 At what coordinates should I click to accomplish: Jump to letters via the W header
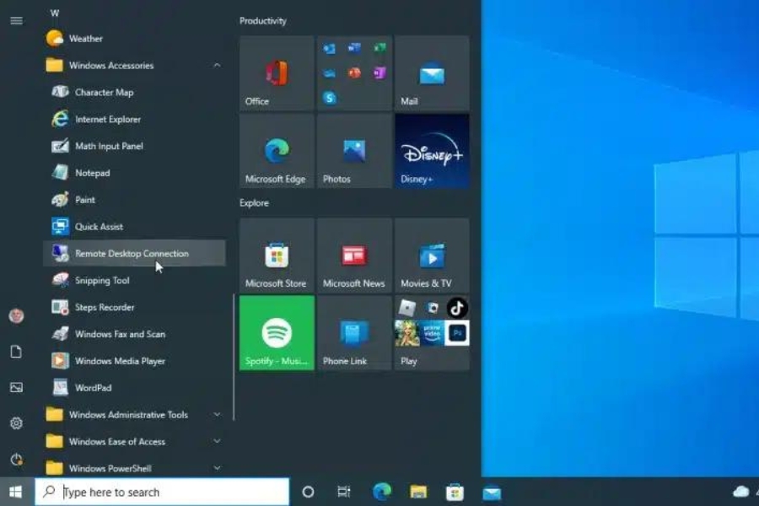pos(55,13)
